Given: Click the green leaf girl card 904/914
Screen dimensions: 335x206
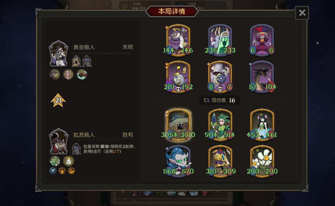Looking at the screenshot, I should pos(220,125).
